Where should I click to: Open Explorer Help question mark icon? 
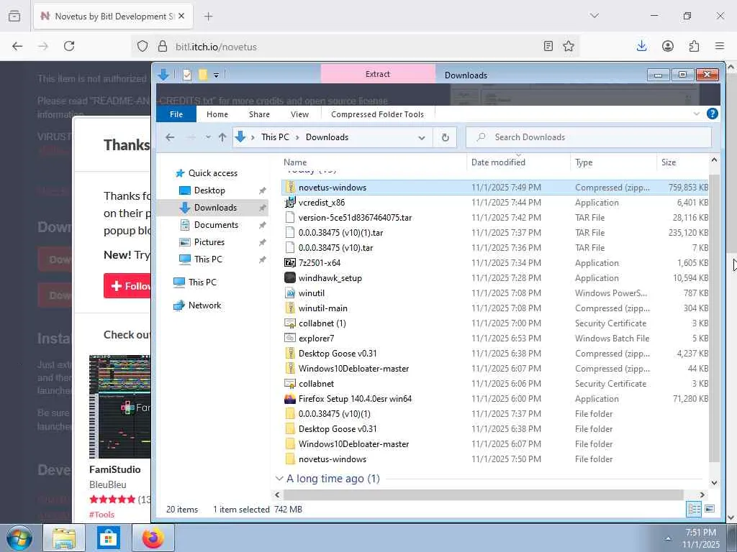(712, 114)
